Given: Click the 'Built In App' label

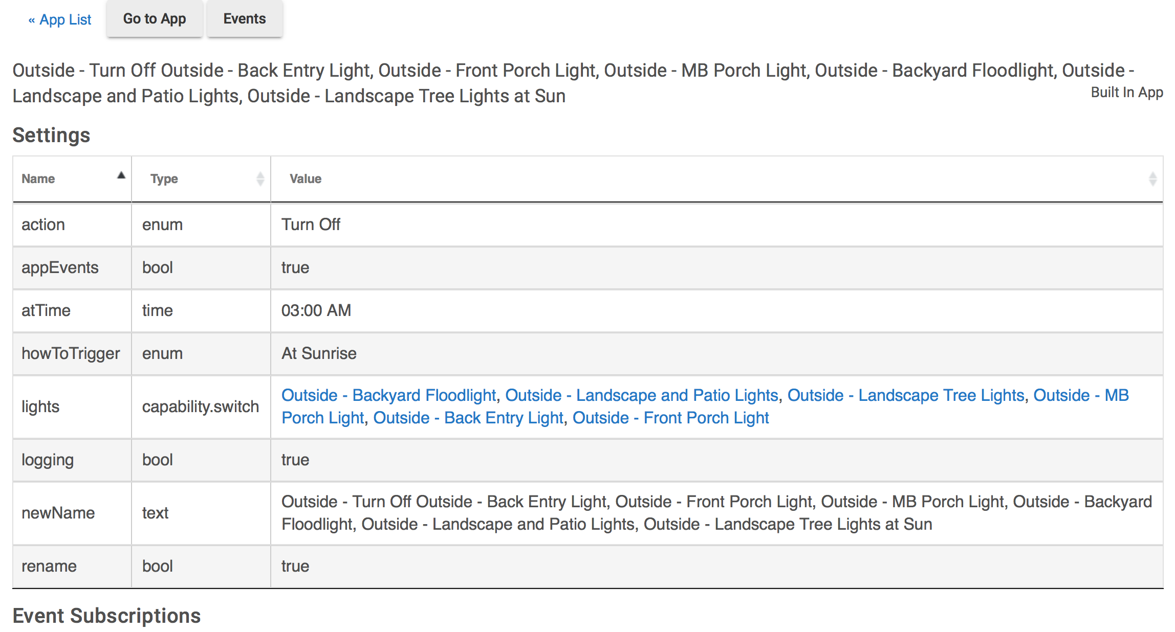Looking at the screenshot, I should 1126,93.
